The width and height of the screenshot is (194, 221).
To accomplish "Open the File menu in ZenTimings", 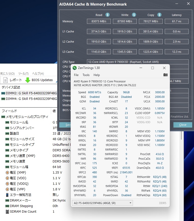I will (x=76, y=75).
